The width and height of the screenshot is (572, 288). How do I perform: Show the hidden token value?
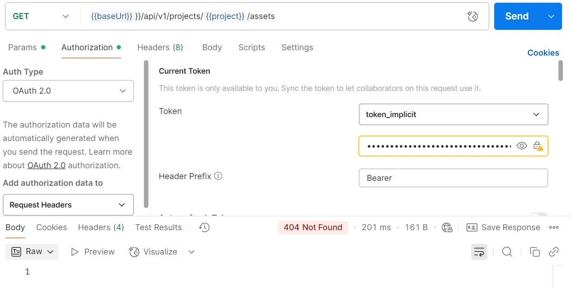click(x=522, y=146)
